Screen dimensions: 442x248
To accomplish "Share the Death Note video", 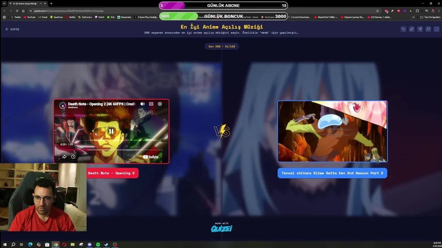I will pyautogui.click(x=64, y=157).
